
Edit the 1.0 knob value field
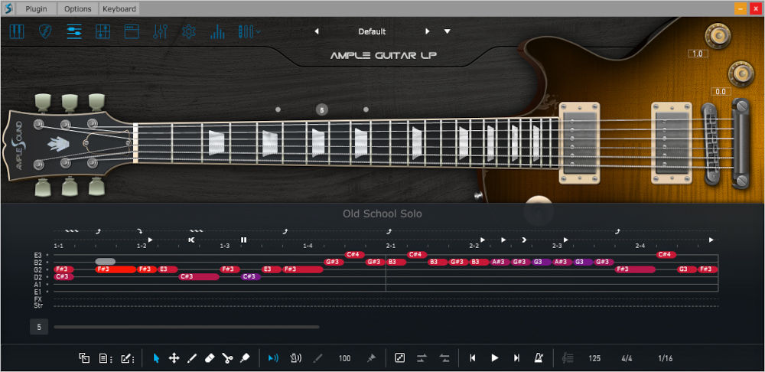pyautogui.click(x=698, y=54)
